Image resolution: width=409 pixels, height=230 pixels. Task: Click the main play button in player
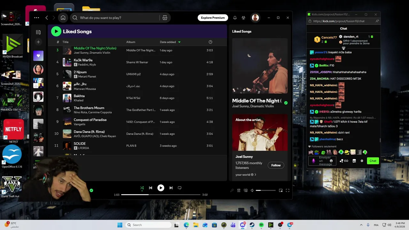click(161, 188)
